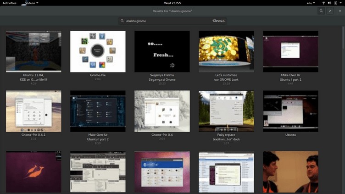Click the 8:50 duration under Make Over part 2
The height and width of the screenshot is (194, 345).
click(98, 143)
